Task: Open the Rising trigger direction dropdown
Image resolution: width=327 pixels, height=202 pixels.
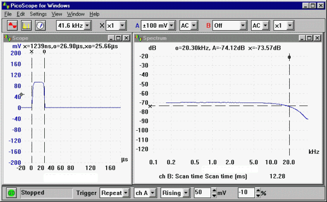Action: (x=186, y=193)
